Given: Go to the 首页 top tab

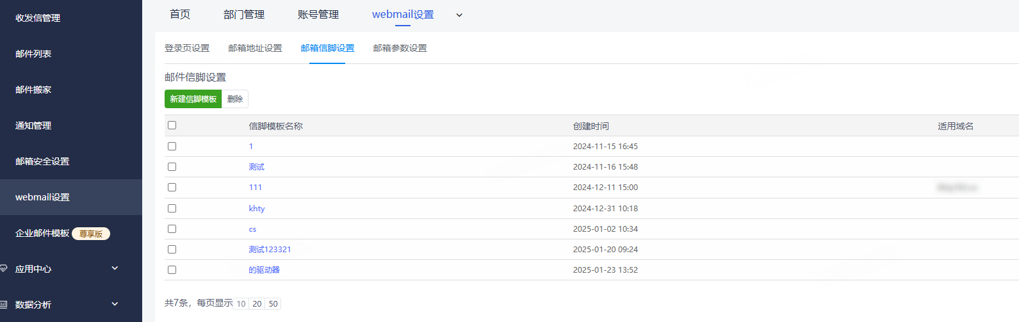Looking at the screenshot, I should pyautogui.click(x=180, y=14).
